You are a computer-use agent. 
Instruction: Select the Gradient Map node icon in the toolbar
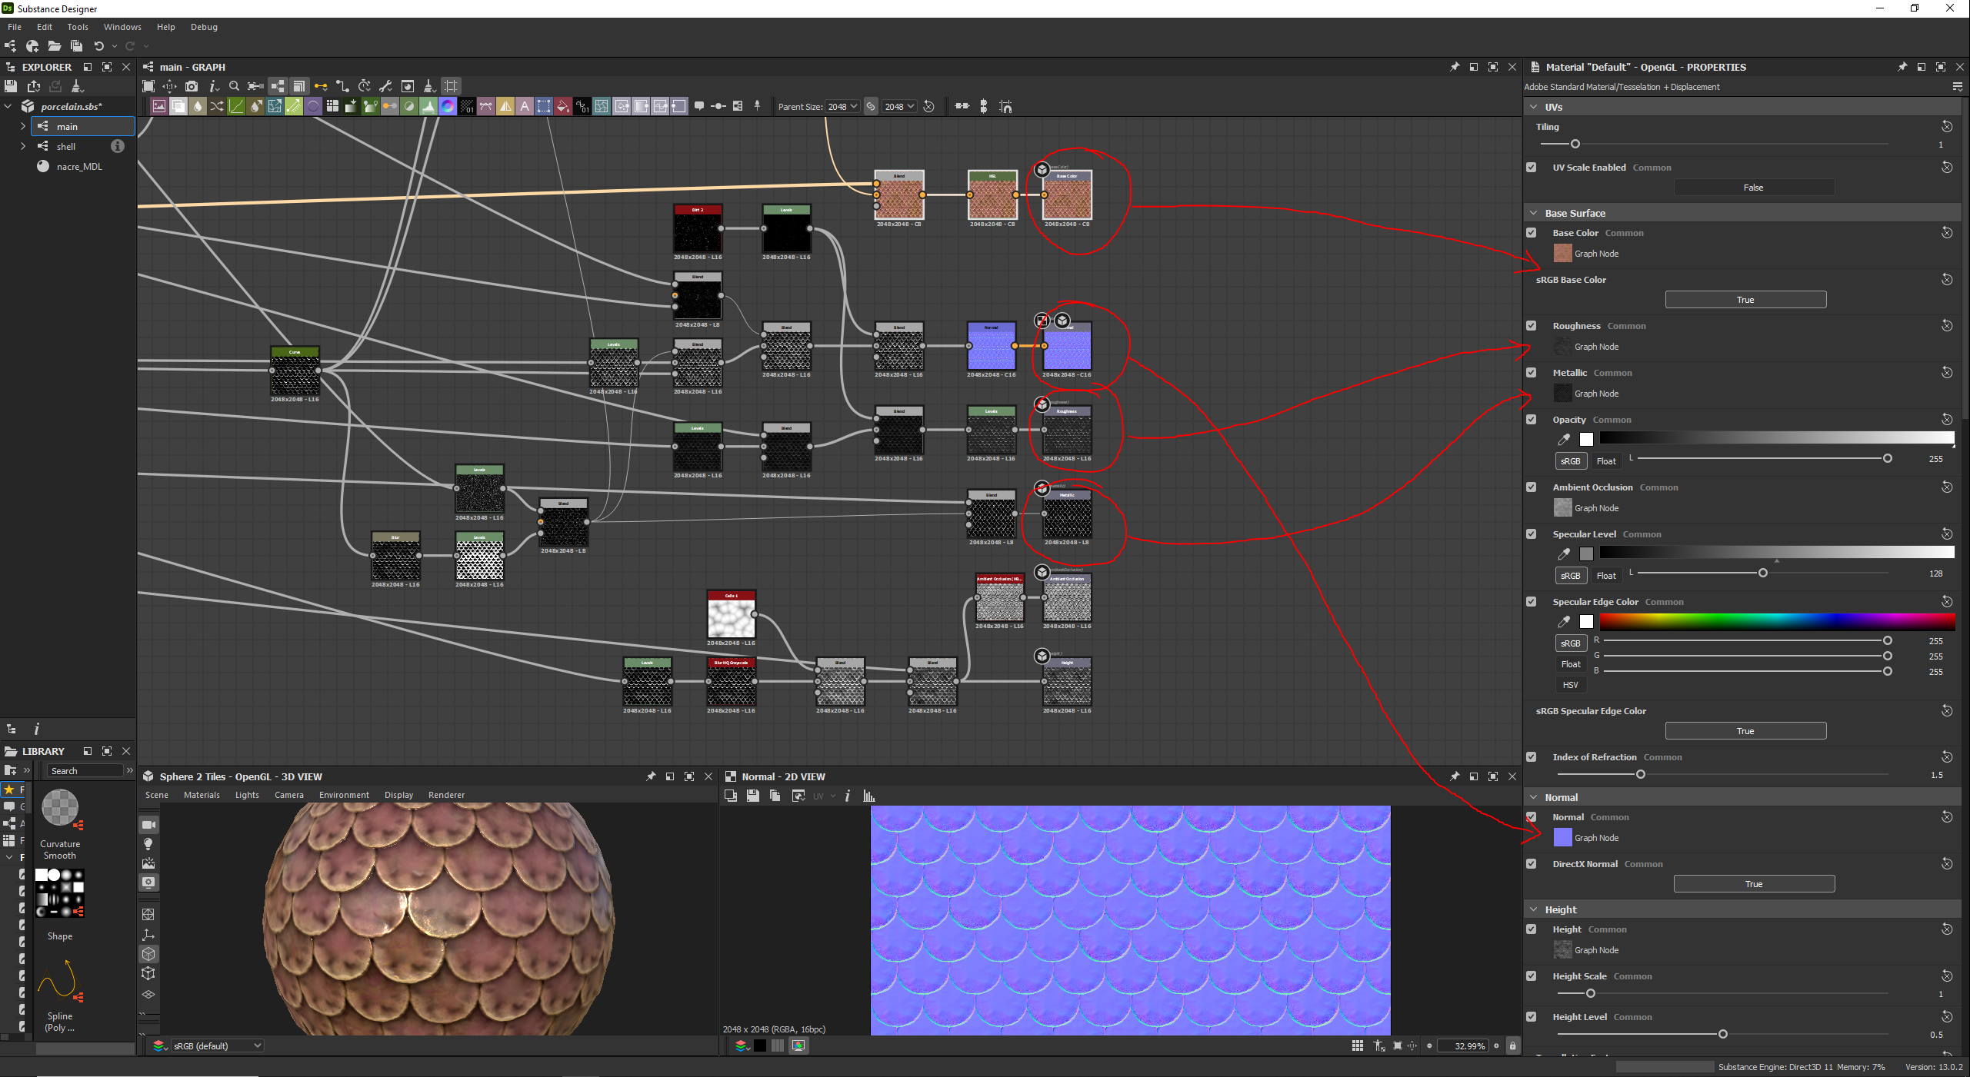371,107
